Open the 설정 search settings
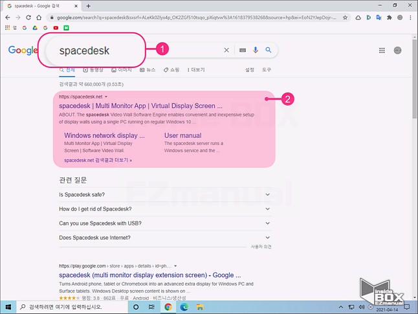The width and height of the screenshot is (418, 314). [x=250, y=70]
